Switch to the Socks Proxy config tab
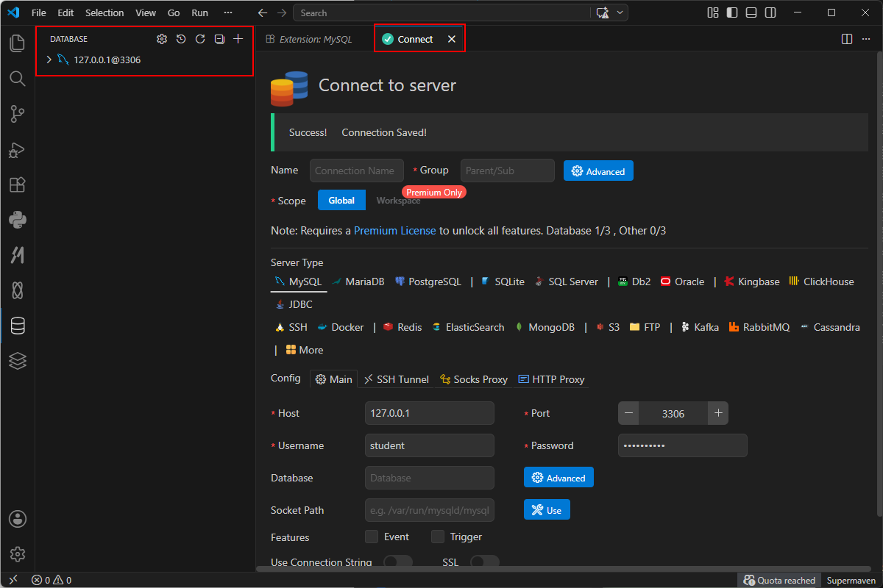The height and width of the screenshot is (588, 883). click(x=474, y=379)
